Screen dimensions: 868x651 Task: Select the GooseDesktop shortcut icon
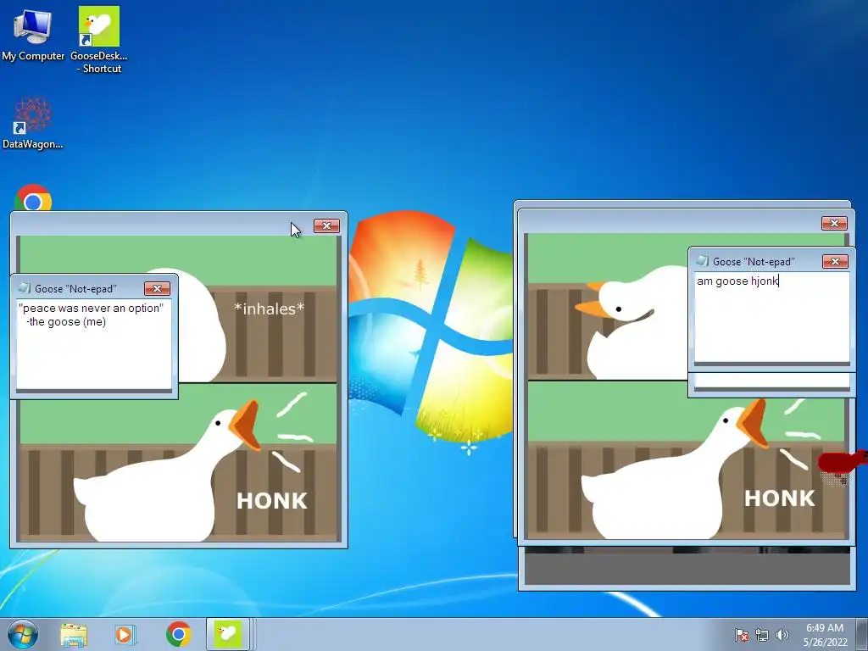[98, 40]
